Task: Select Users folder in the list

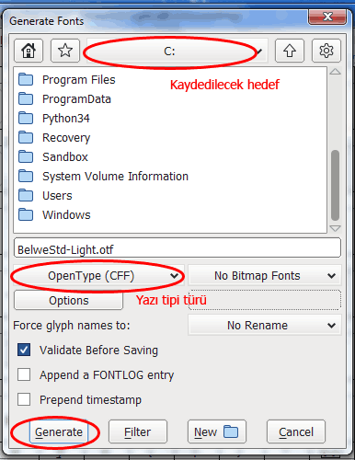Action: pos(57,196)
